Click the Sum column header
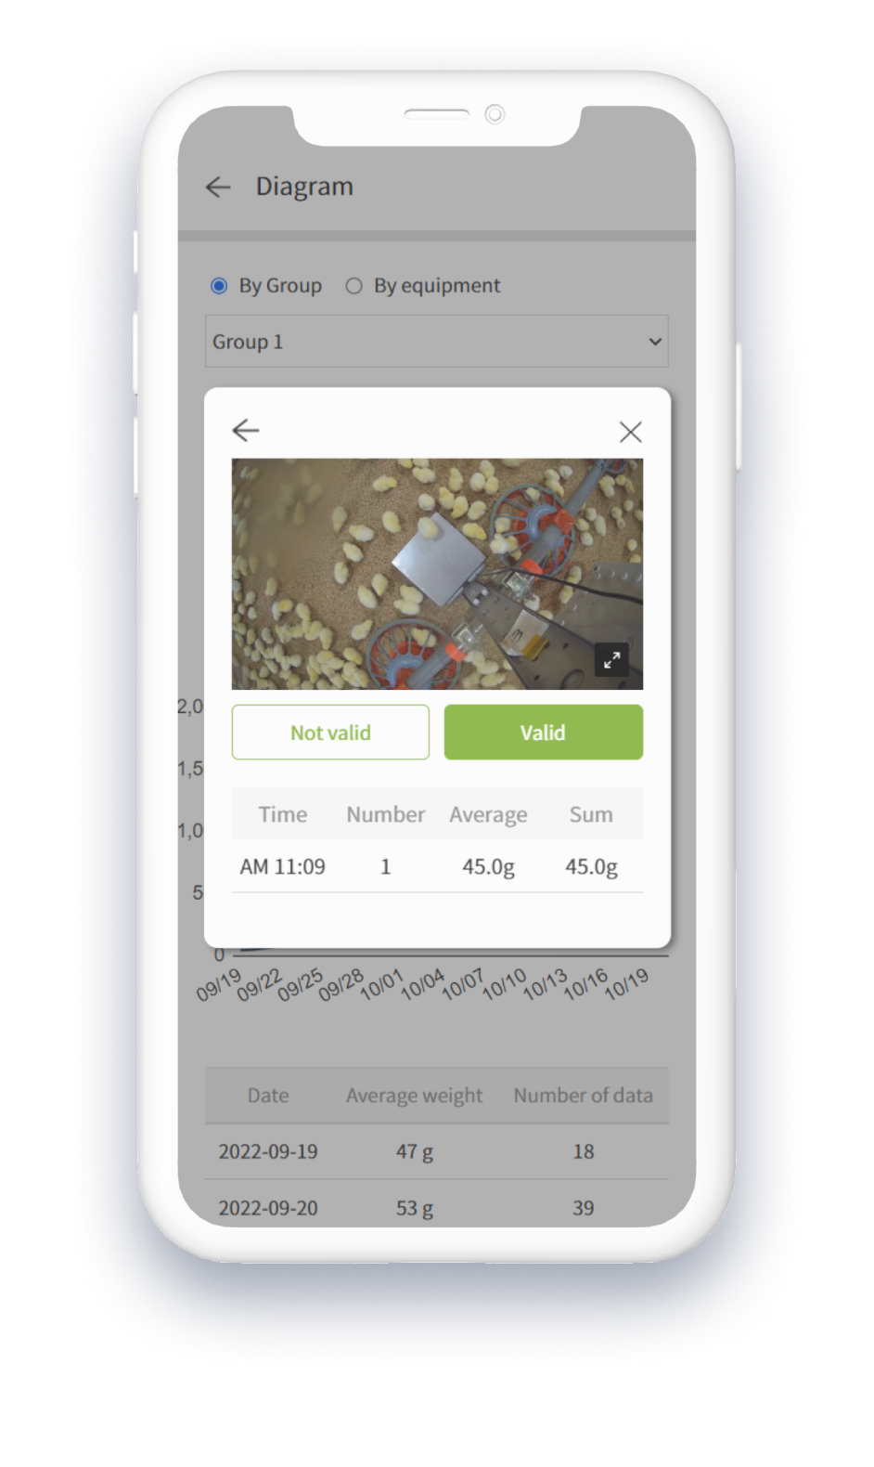The image size is (874, 1467). [x=591, y=814]
